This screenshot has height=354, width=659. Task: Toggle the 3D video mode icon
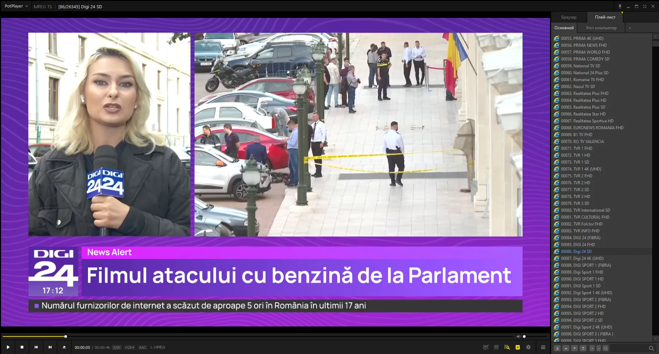tap(496, 347)
